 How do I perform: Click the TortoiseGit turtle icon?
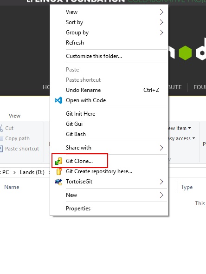coord(58,182)
